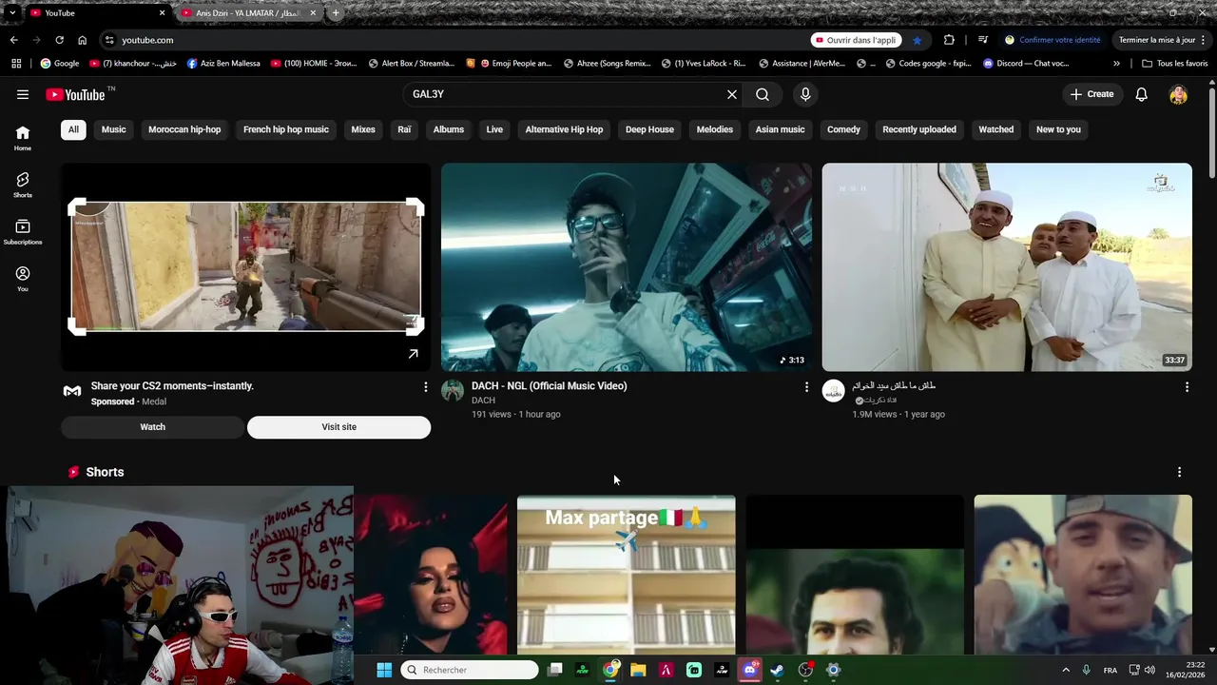Expand the tab search dropdown arrow
The image size is (1217, 685).
coord(11,13)
